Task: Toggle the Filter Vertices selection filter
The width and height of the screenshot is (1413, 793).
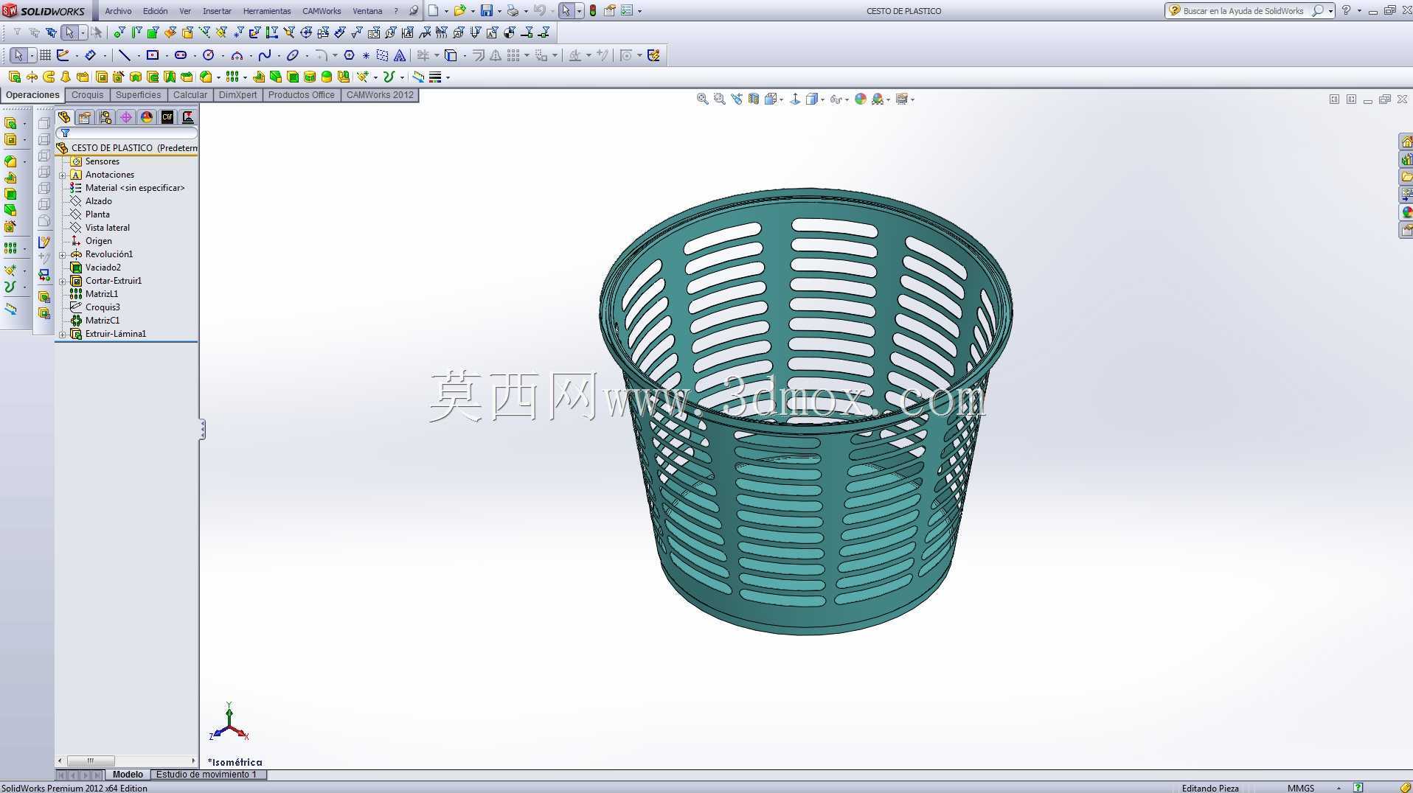Action: (x=119, y=32)
